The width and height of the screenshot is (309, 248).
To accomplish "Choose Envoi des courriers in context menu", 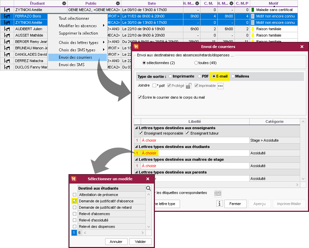I will (x=78, y=57).
